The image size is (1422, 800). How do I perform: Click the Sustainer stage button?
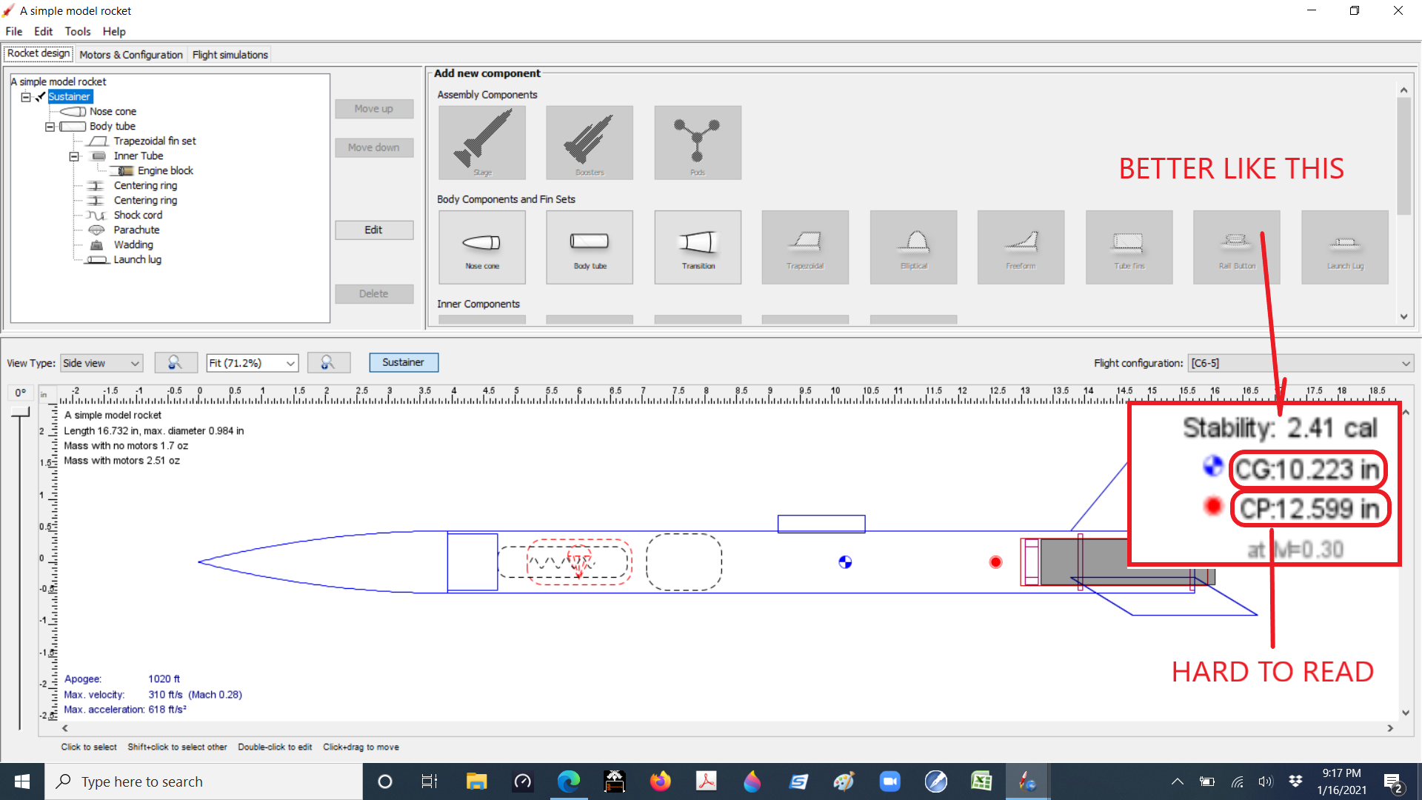(404, 362)
